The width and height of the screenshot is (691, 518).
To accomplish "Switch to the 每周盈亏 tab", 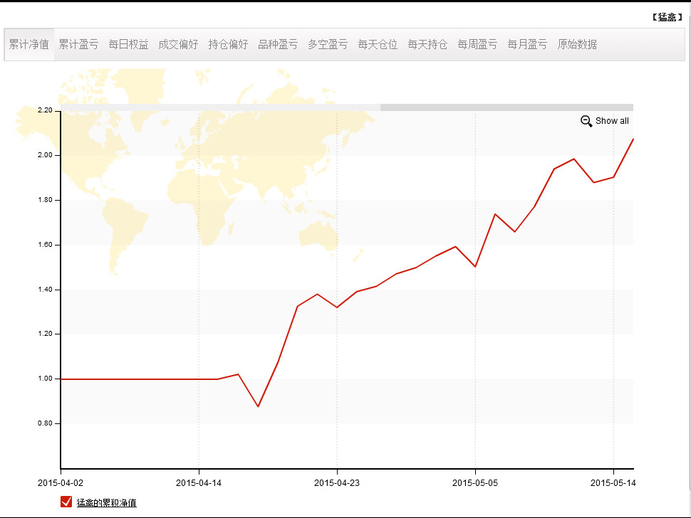I will (477, 44).
